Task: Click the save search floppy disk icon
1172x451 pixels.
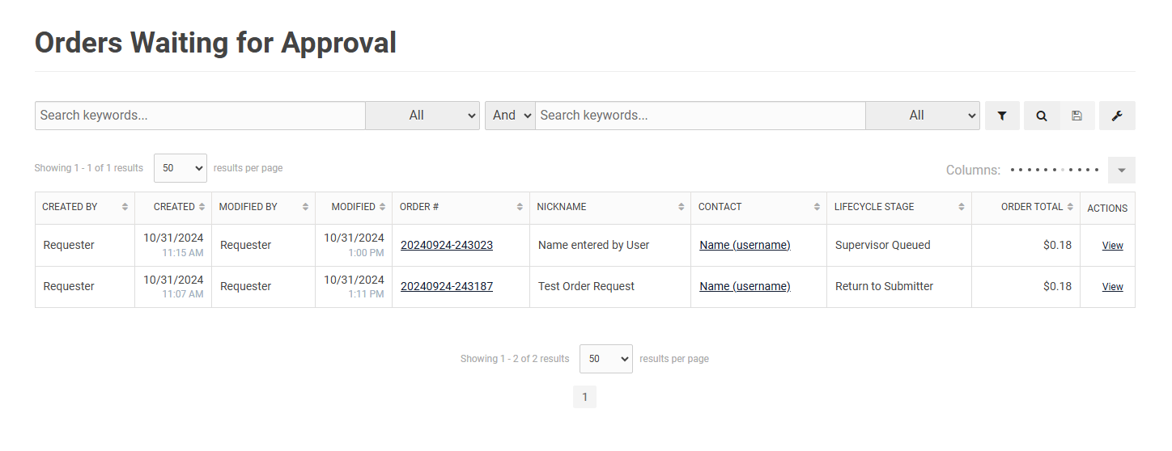Action: click(x=1076, y=116)
